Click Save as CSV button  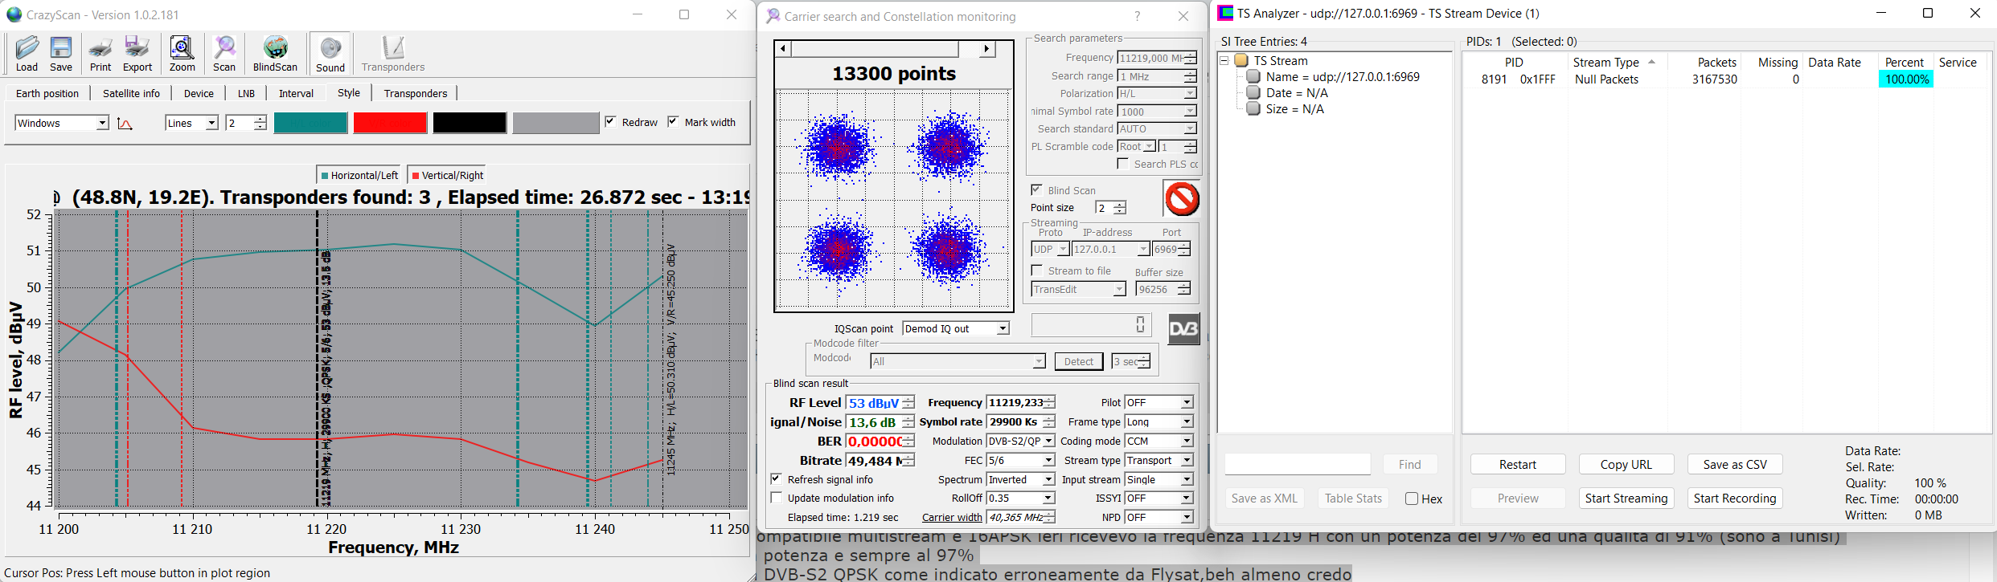point(1735,464)
